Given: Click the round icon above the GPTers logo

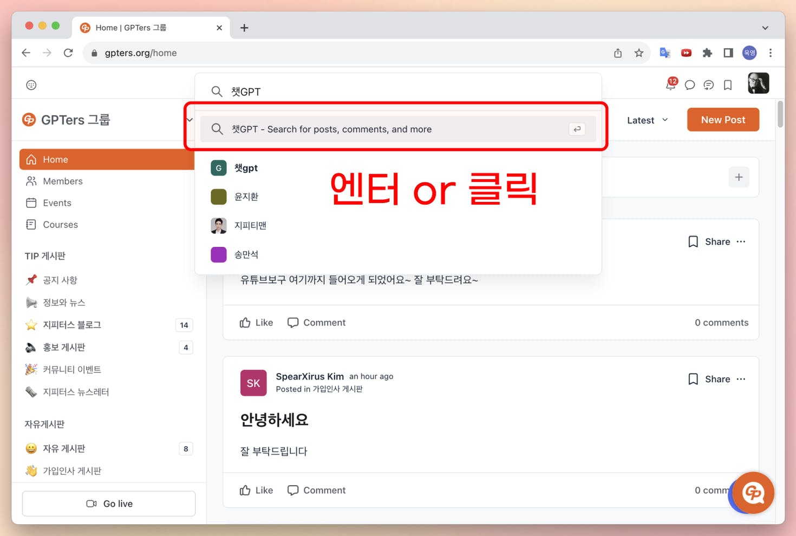Looking at the screenshot, I should coord(31,85).
